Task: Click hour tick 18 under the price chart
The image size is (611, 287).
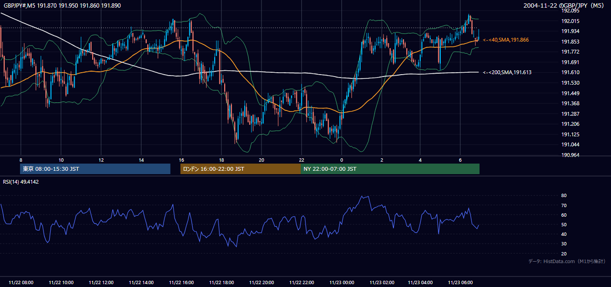Action: pos(221,159)
